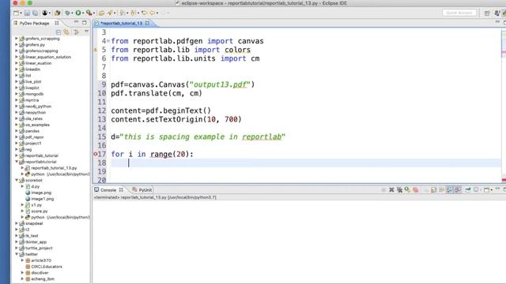Expand the mongodb project
This screenshot has width=506, height=284.
pyautogui.click(x=17, y=94)
